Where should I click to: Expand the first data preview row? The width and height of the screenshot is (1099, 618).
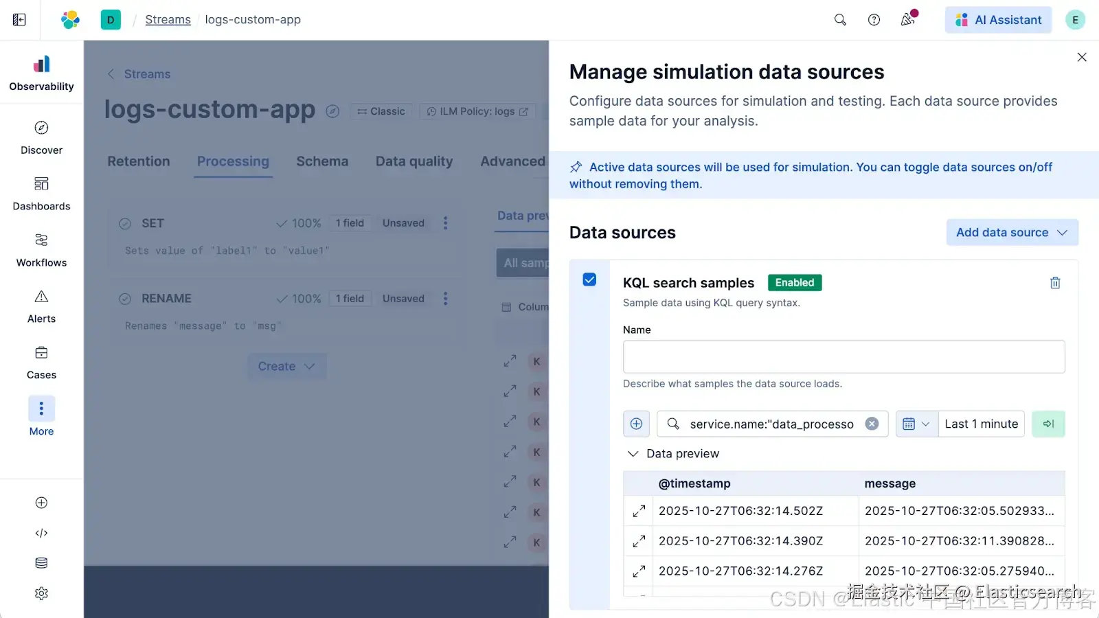639,511
